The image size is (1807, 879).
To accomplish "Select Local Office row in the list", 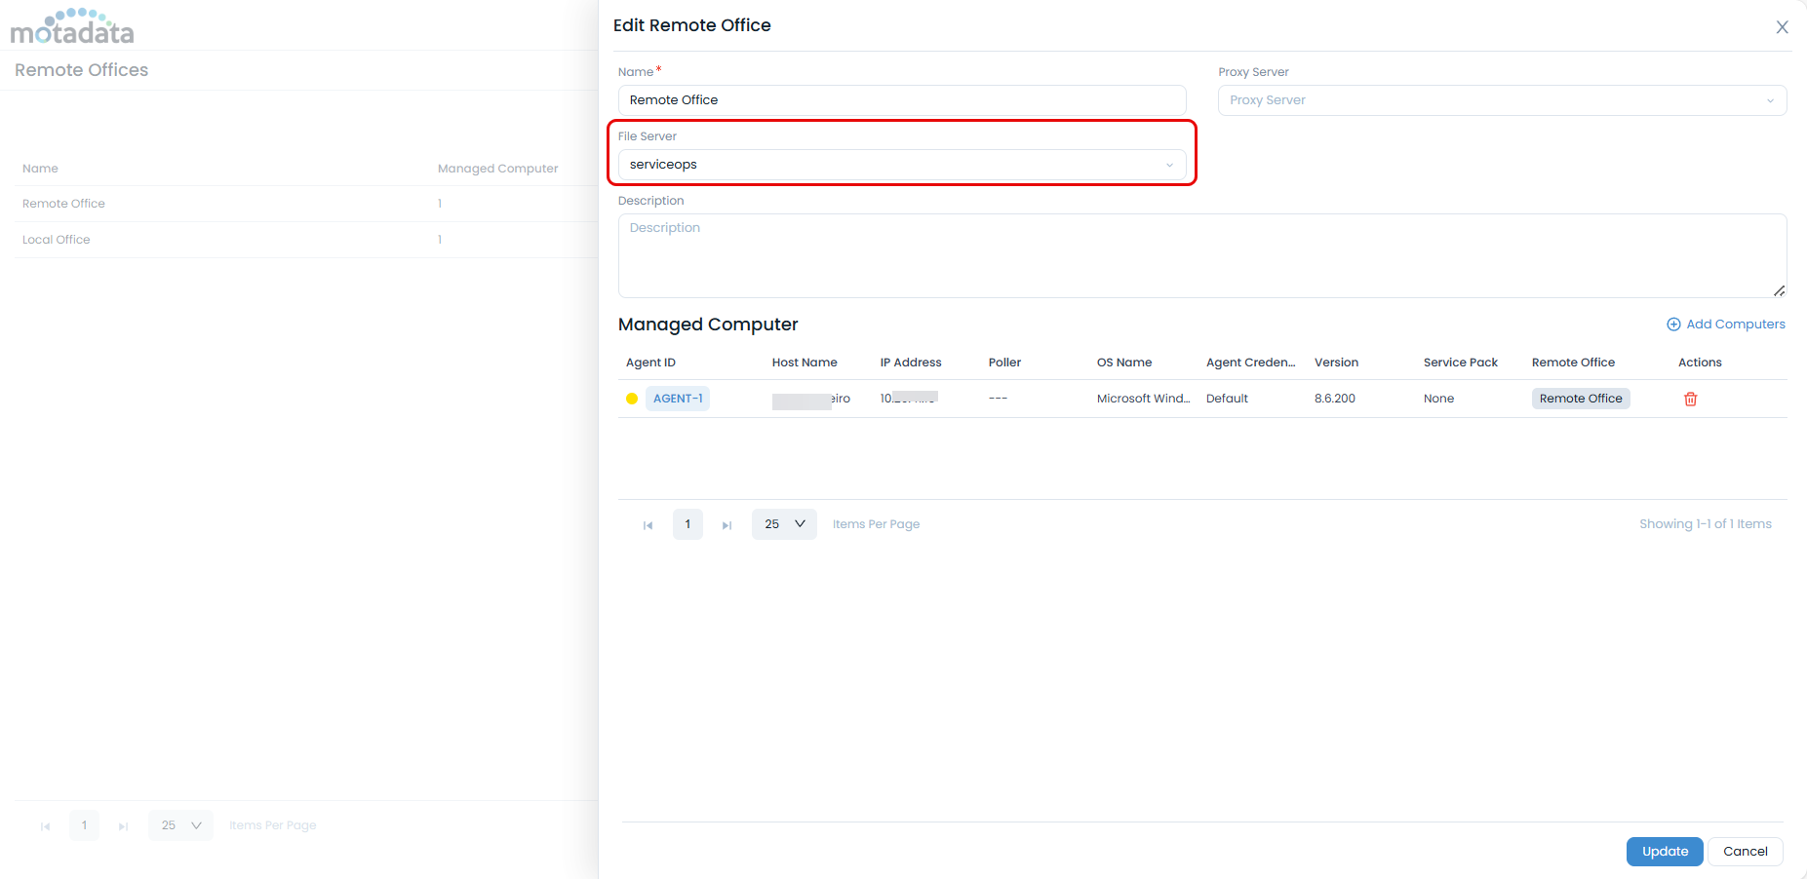I will pyautogui.click(x=57, y=240).
